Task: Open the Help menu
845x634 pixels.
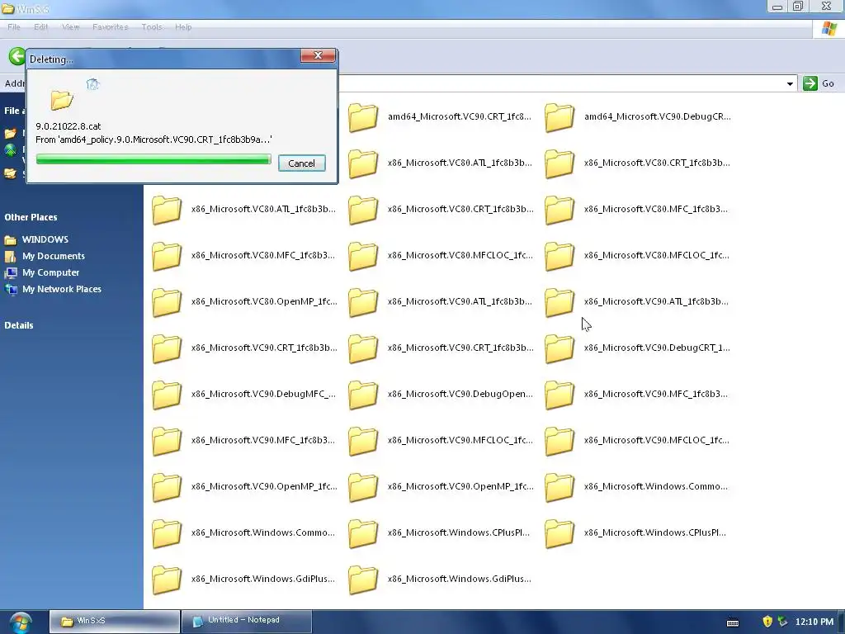Action: coord(183,27)
